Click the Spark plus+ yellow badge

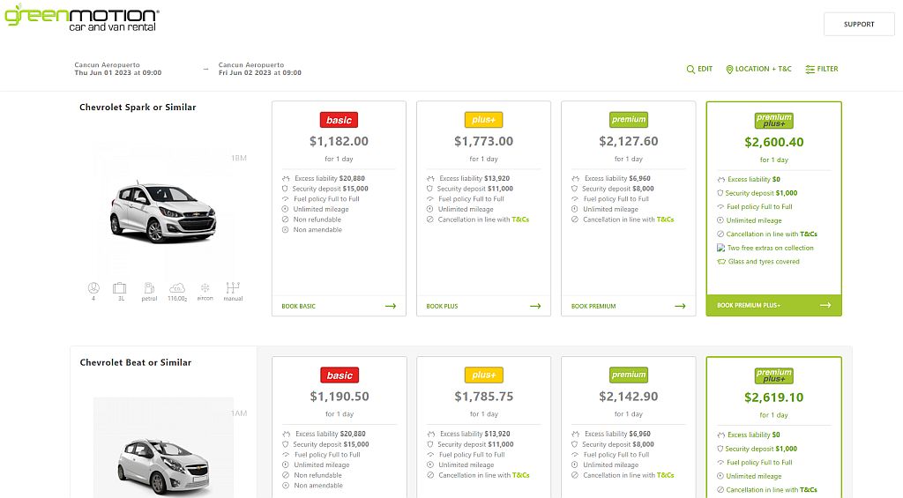point(483,119)
